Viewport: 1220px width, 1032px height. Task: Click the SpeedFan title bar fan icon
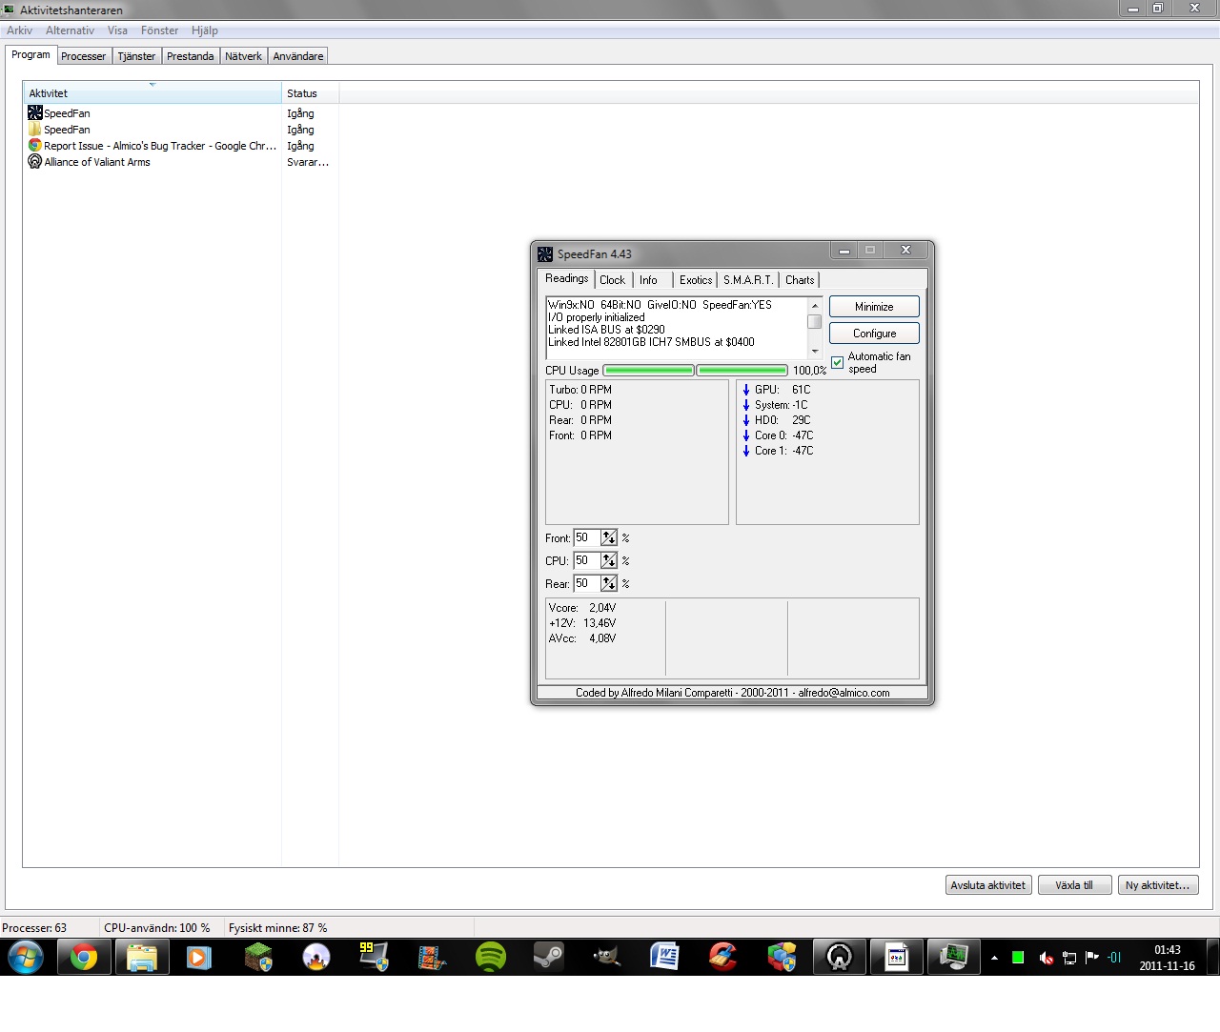545,253
